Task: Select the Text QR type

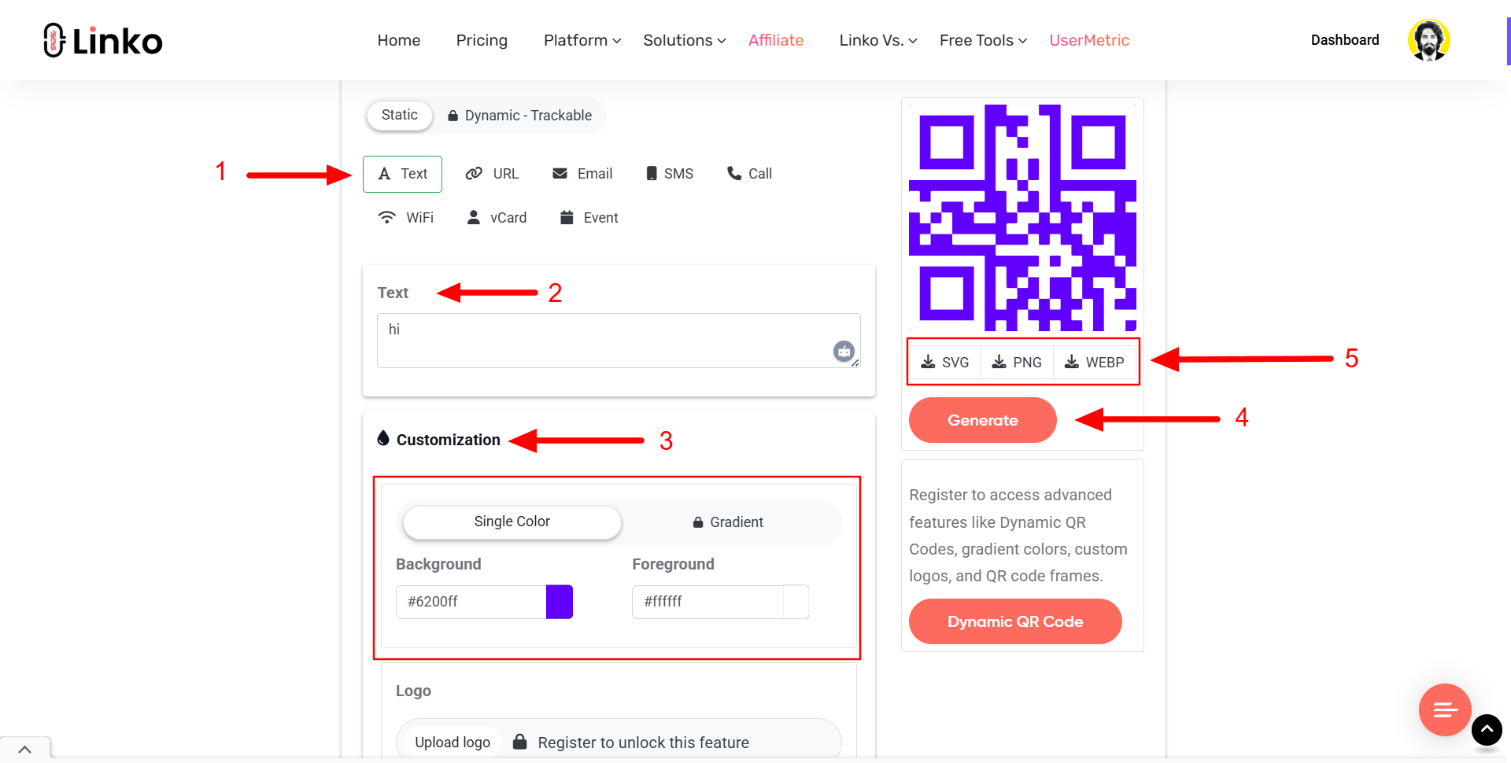Action: point(402,174)
